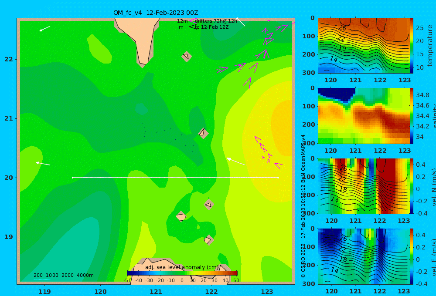Viewport: 436px width, 296px height.
Task: Click longitude label 119 on main map
Action: pyautogui.click(x=44, y=292)
